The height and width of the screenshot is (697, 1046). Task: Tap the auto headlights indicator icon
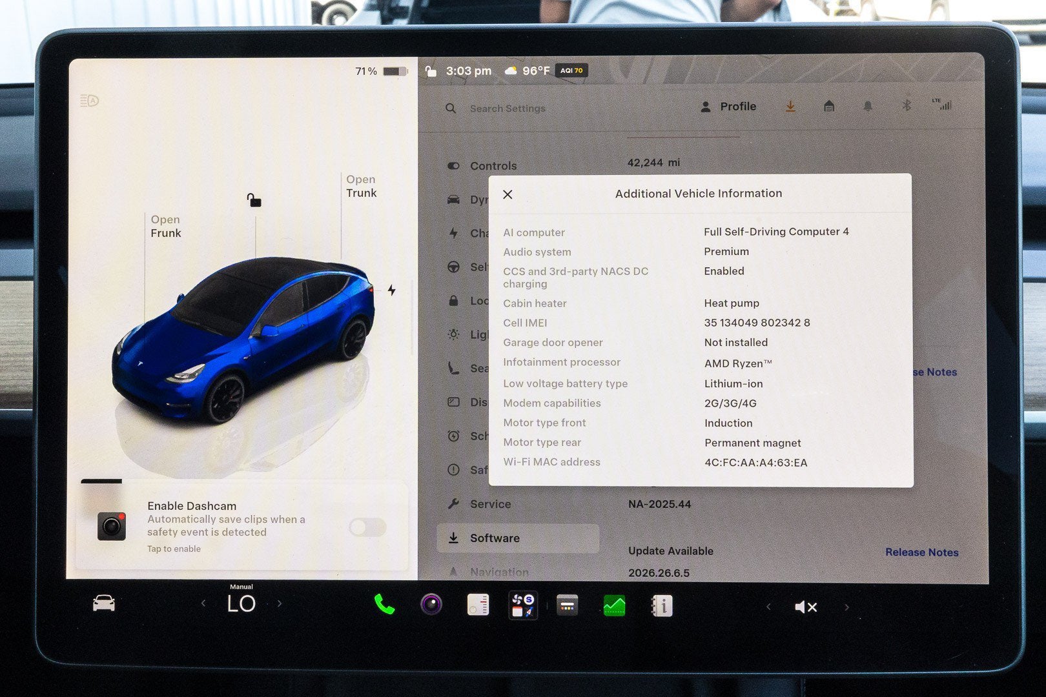coord(89,101)
